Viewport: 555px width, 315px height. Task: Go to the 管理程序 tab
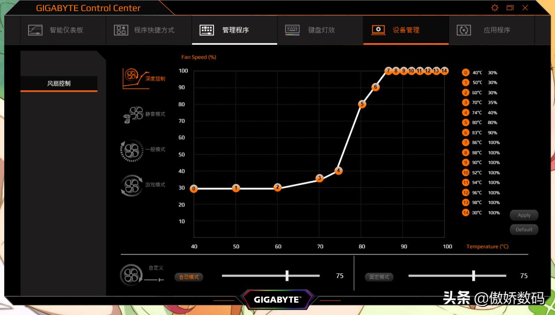coord(234,30)
